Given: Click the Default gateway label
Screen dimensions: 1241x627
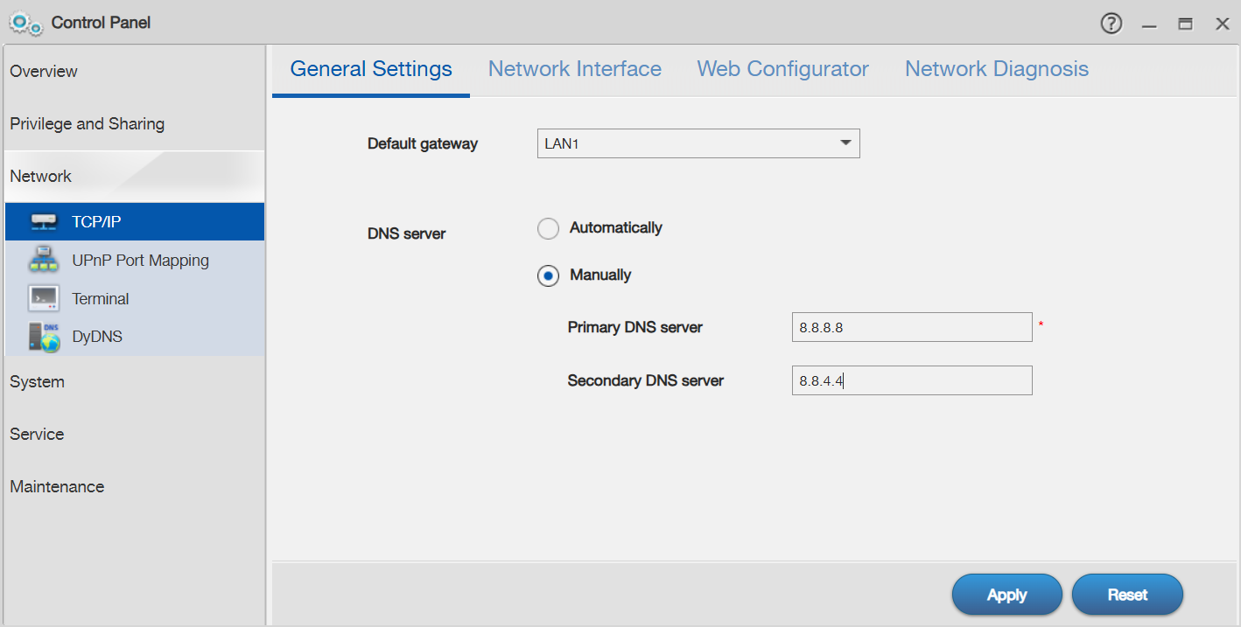Looking at the screenshot, I should pyautogui.click(x=423, y=144).
